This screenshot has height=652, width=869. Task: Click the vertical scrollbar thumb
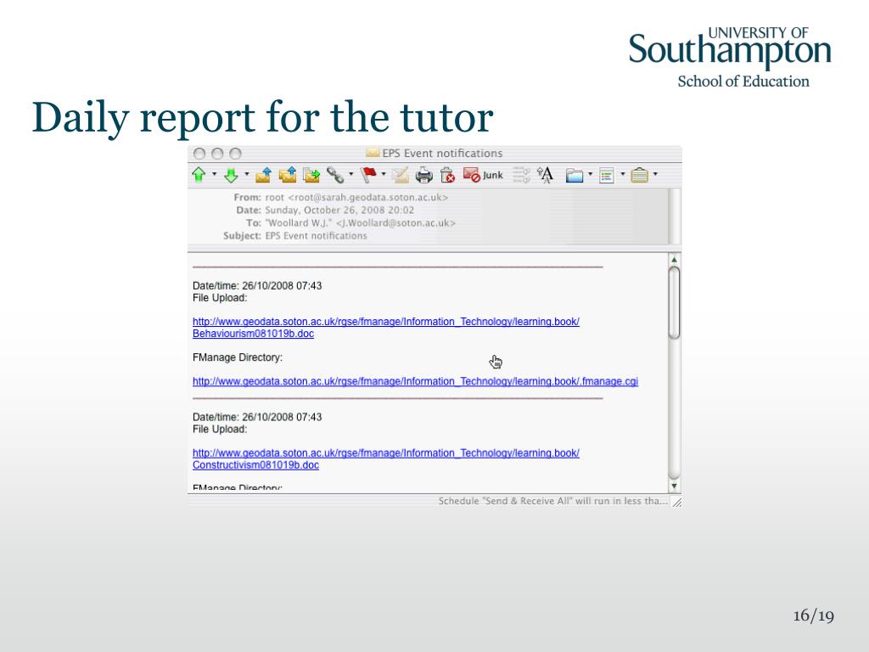674,303
